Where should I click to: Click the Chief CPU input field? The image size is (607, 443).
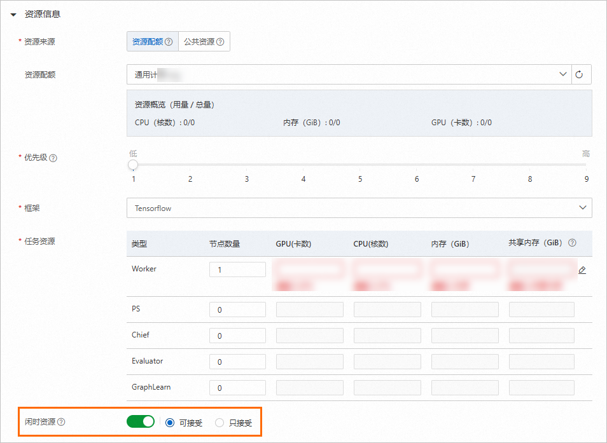click(x=387, y=336)
